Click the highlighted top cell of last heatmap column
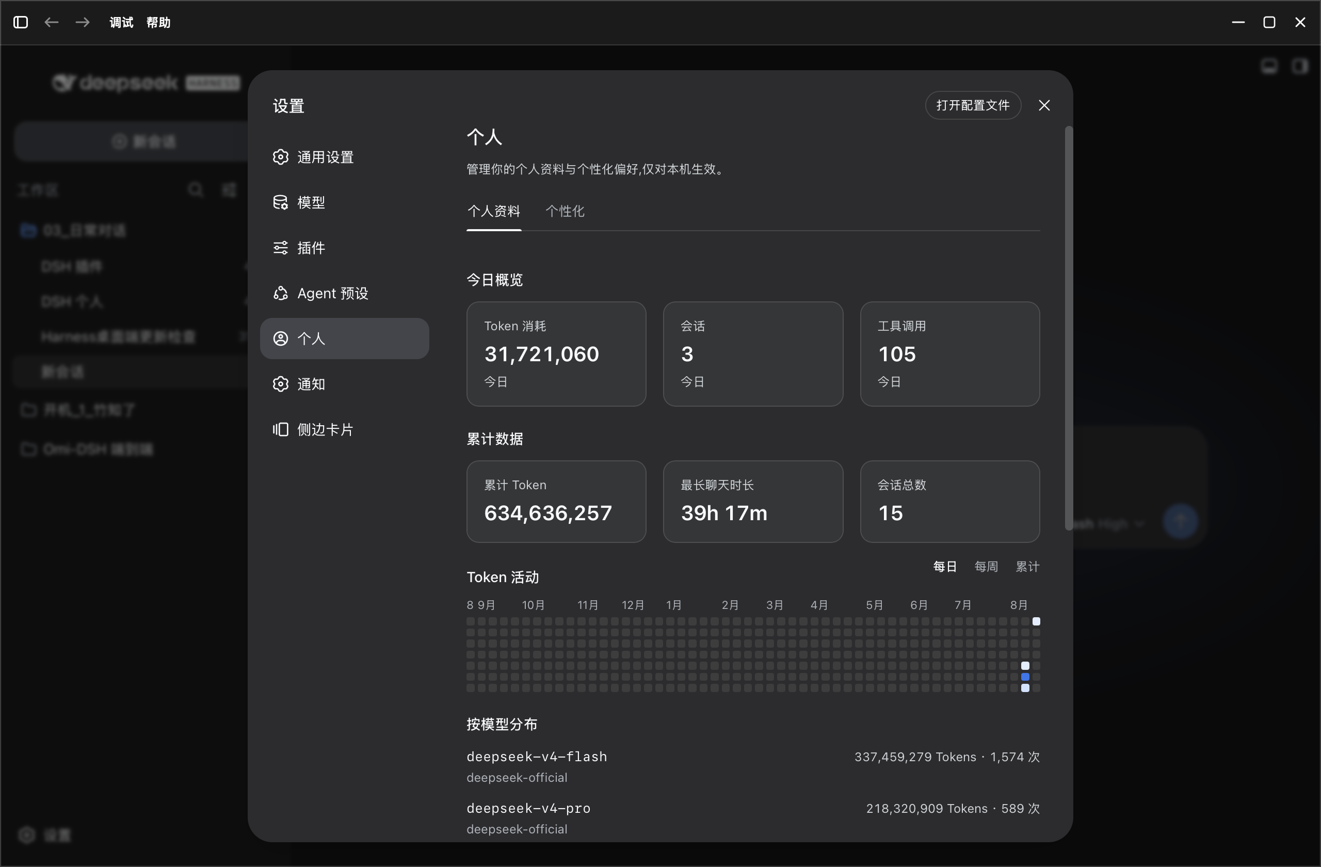This screenshot has height=867, width=1321. 1036,622
